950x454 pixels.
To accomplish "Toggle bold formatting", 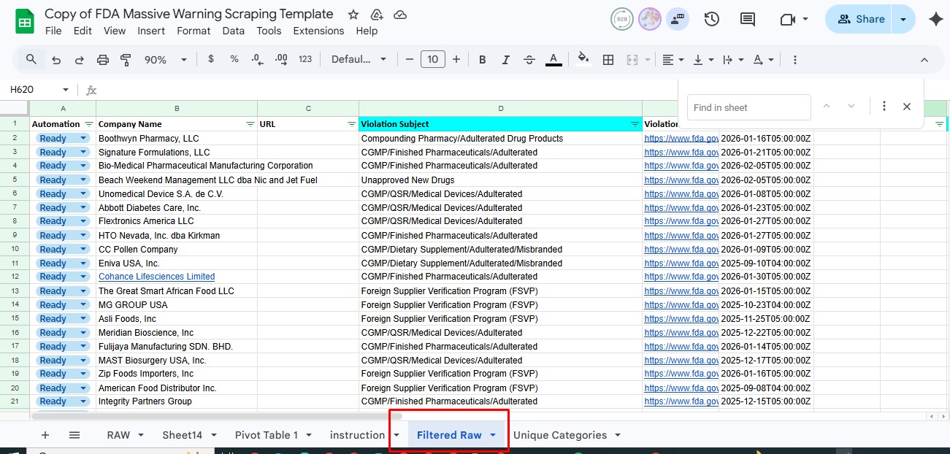I will coord(482,60).
